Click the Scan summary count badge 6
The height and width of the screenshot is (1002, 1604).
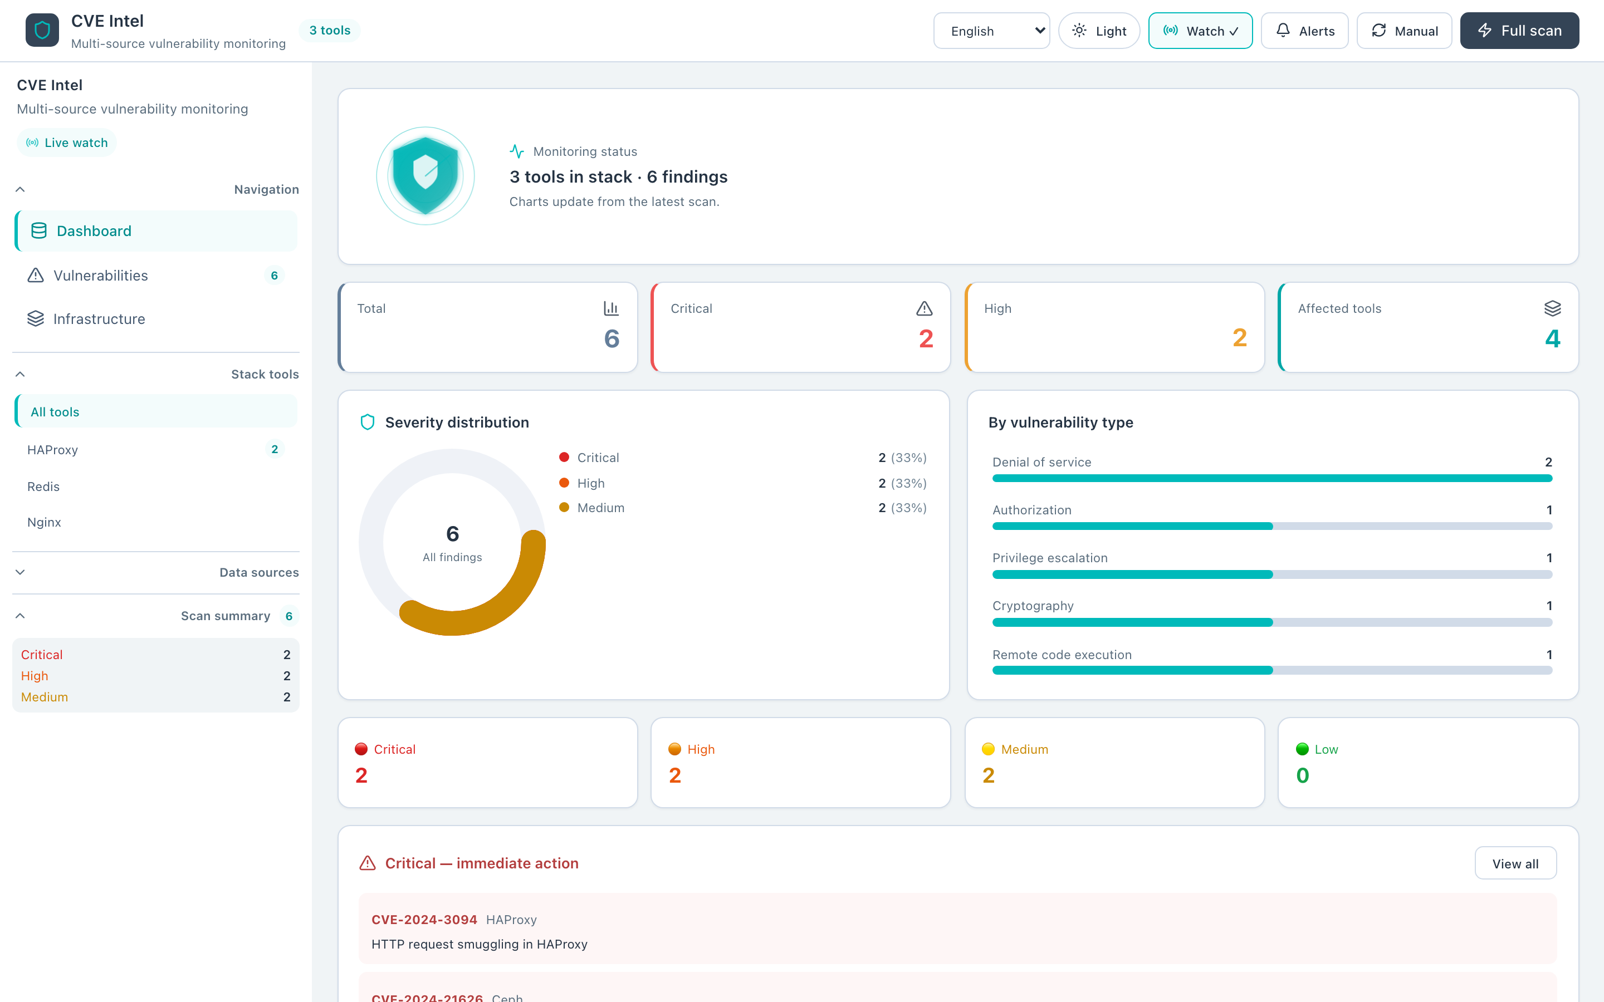pos(289,616)
